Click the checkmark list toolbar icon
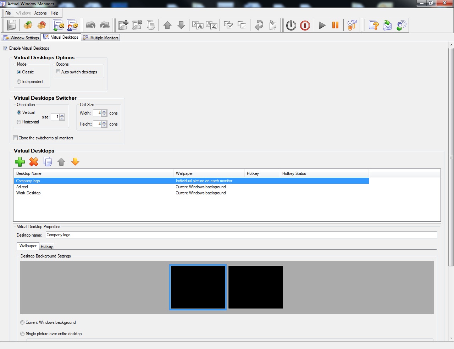Viewport: 454px width, 349px height. [228, 25]
